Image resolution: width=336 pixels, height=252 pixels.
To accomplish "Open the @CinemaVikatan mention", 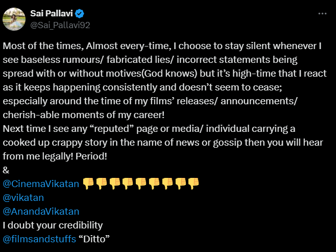I will 41,184.
